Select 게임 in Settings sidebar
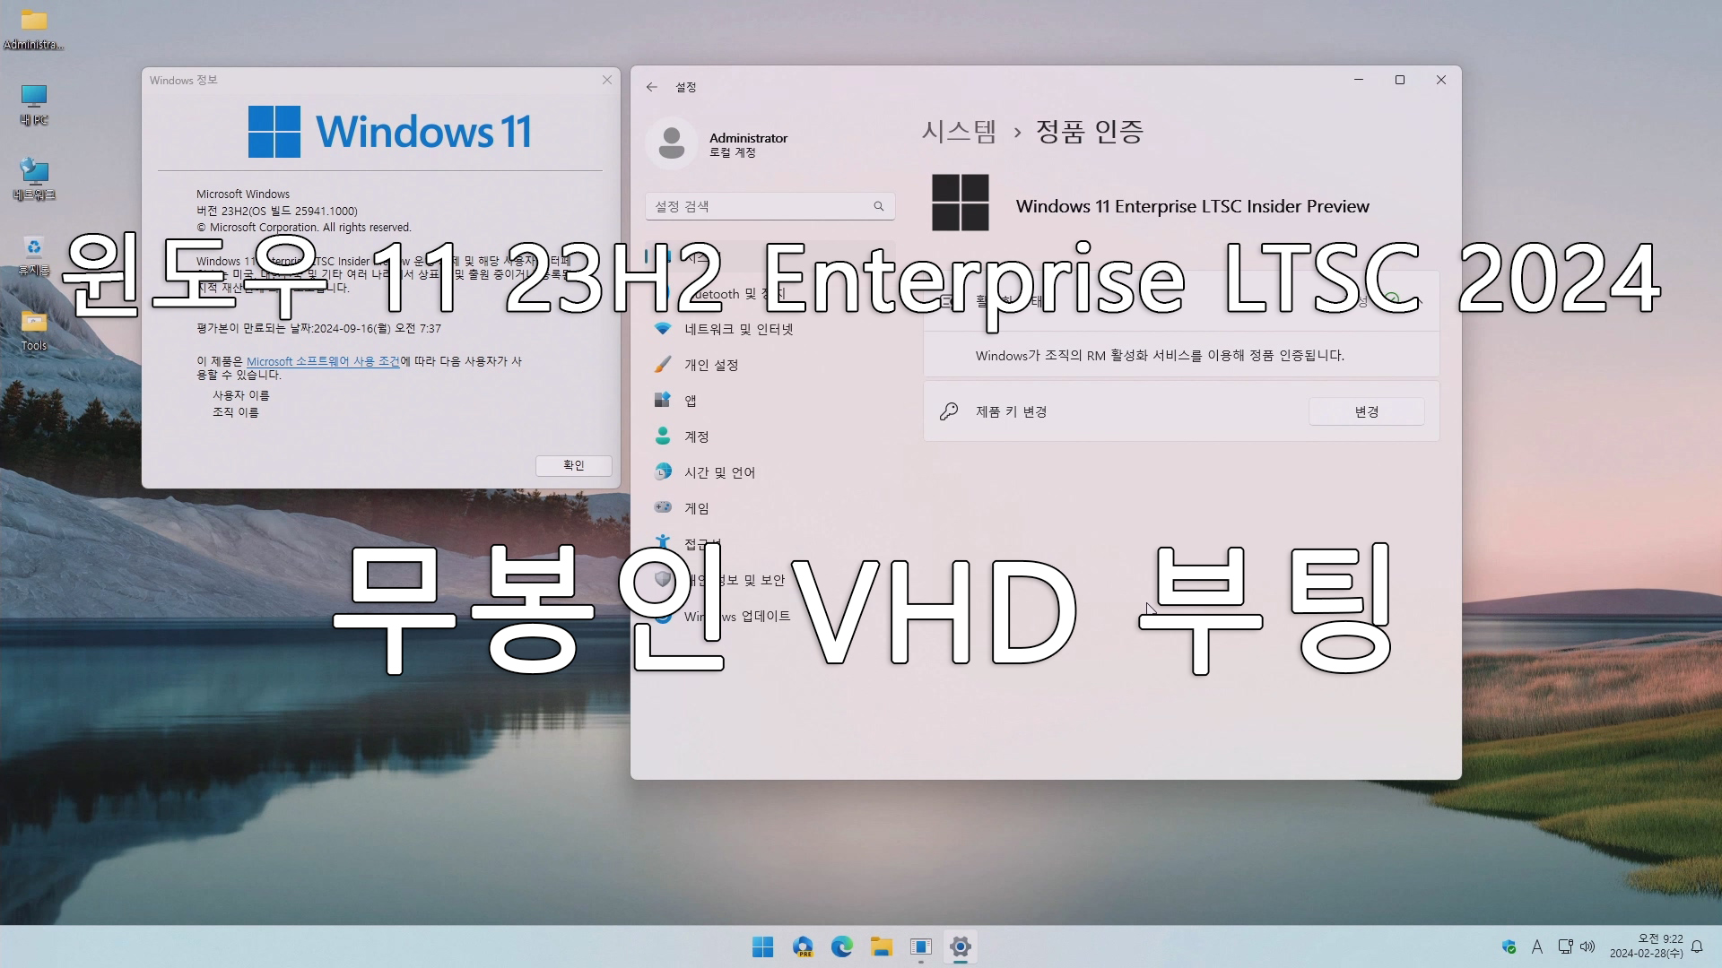 pyautogui.click(x=770, y=508)
